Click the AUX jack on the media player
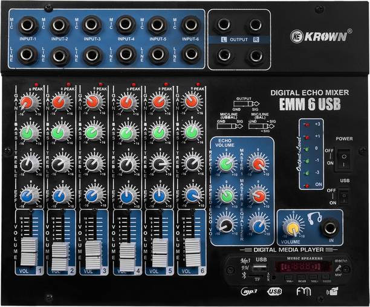This screenshot has height=307, width=370. 273,277
